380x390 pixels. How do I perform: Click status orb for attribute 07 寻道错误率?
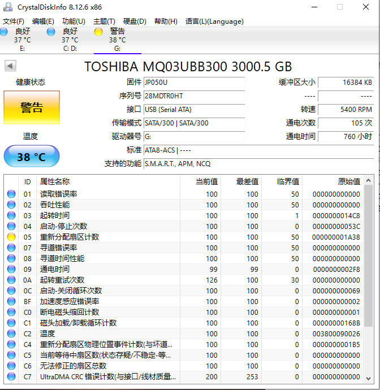11,248
